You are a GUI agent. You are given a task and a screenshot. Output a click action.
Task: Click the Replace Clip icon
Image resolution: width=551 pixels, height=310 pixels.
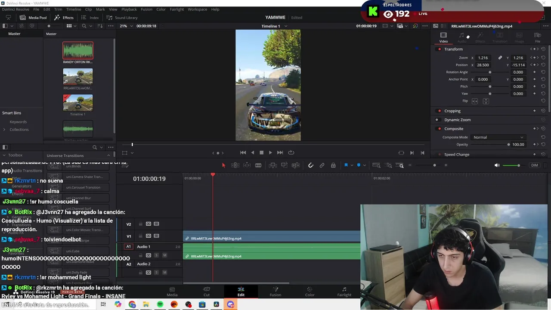[x=296, y=165]
